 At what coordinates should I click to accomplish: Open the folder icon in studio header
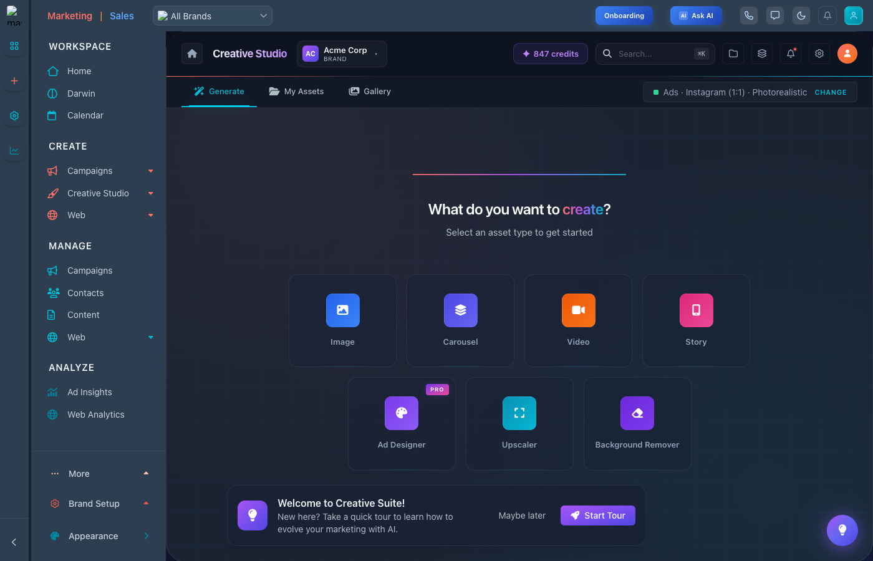pos(733,54)
